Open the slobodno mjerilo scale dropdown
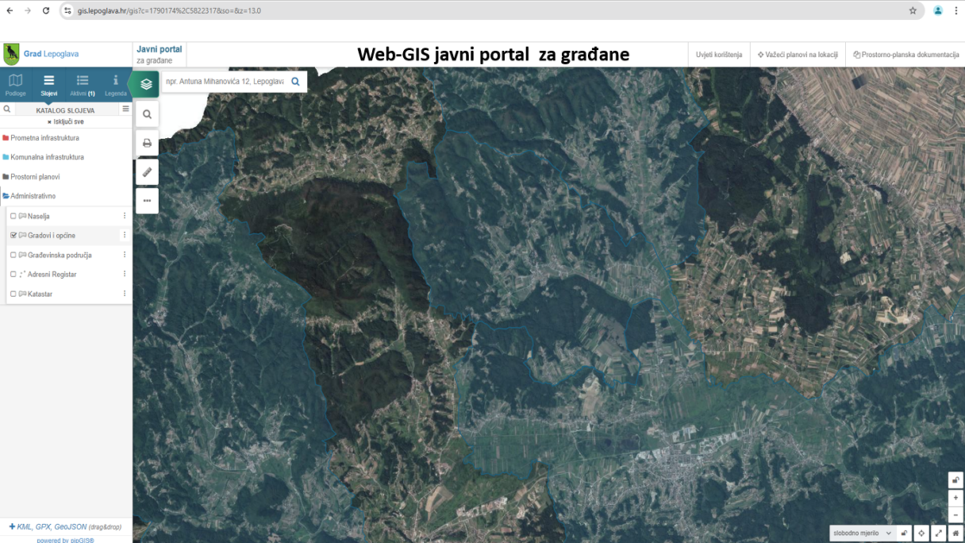965x543 pixels. [x=862, y=534]
